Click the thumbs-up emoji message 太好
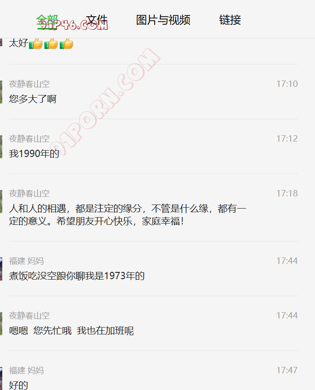315x390 pixels. coord(41,43)
